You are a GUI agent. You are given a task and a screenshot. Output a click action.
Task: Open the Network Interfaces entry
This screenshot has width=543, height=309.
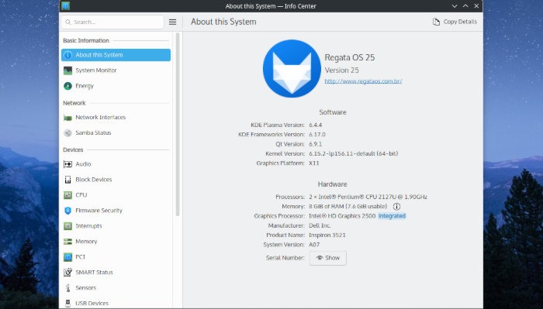[116, 118]
